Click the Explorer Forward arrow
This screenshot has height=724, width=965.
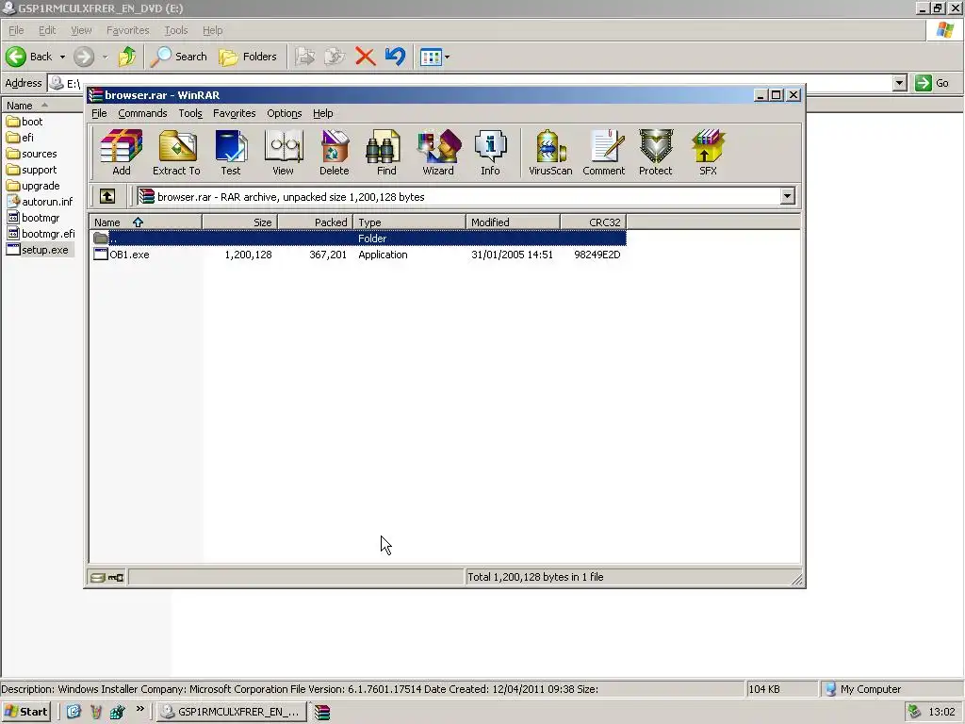pos(84,57)
